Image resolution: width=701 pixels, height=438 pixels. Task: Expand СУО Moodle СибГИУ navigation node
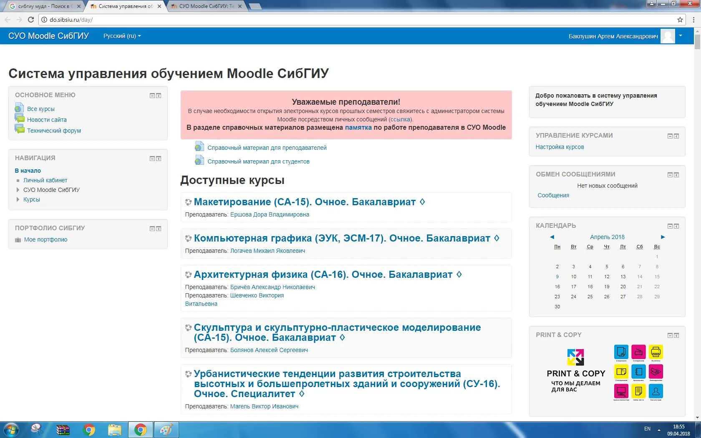click(18, 190)
